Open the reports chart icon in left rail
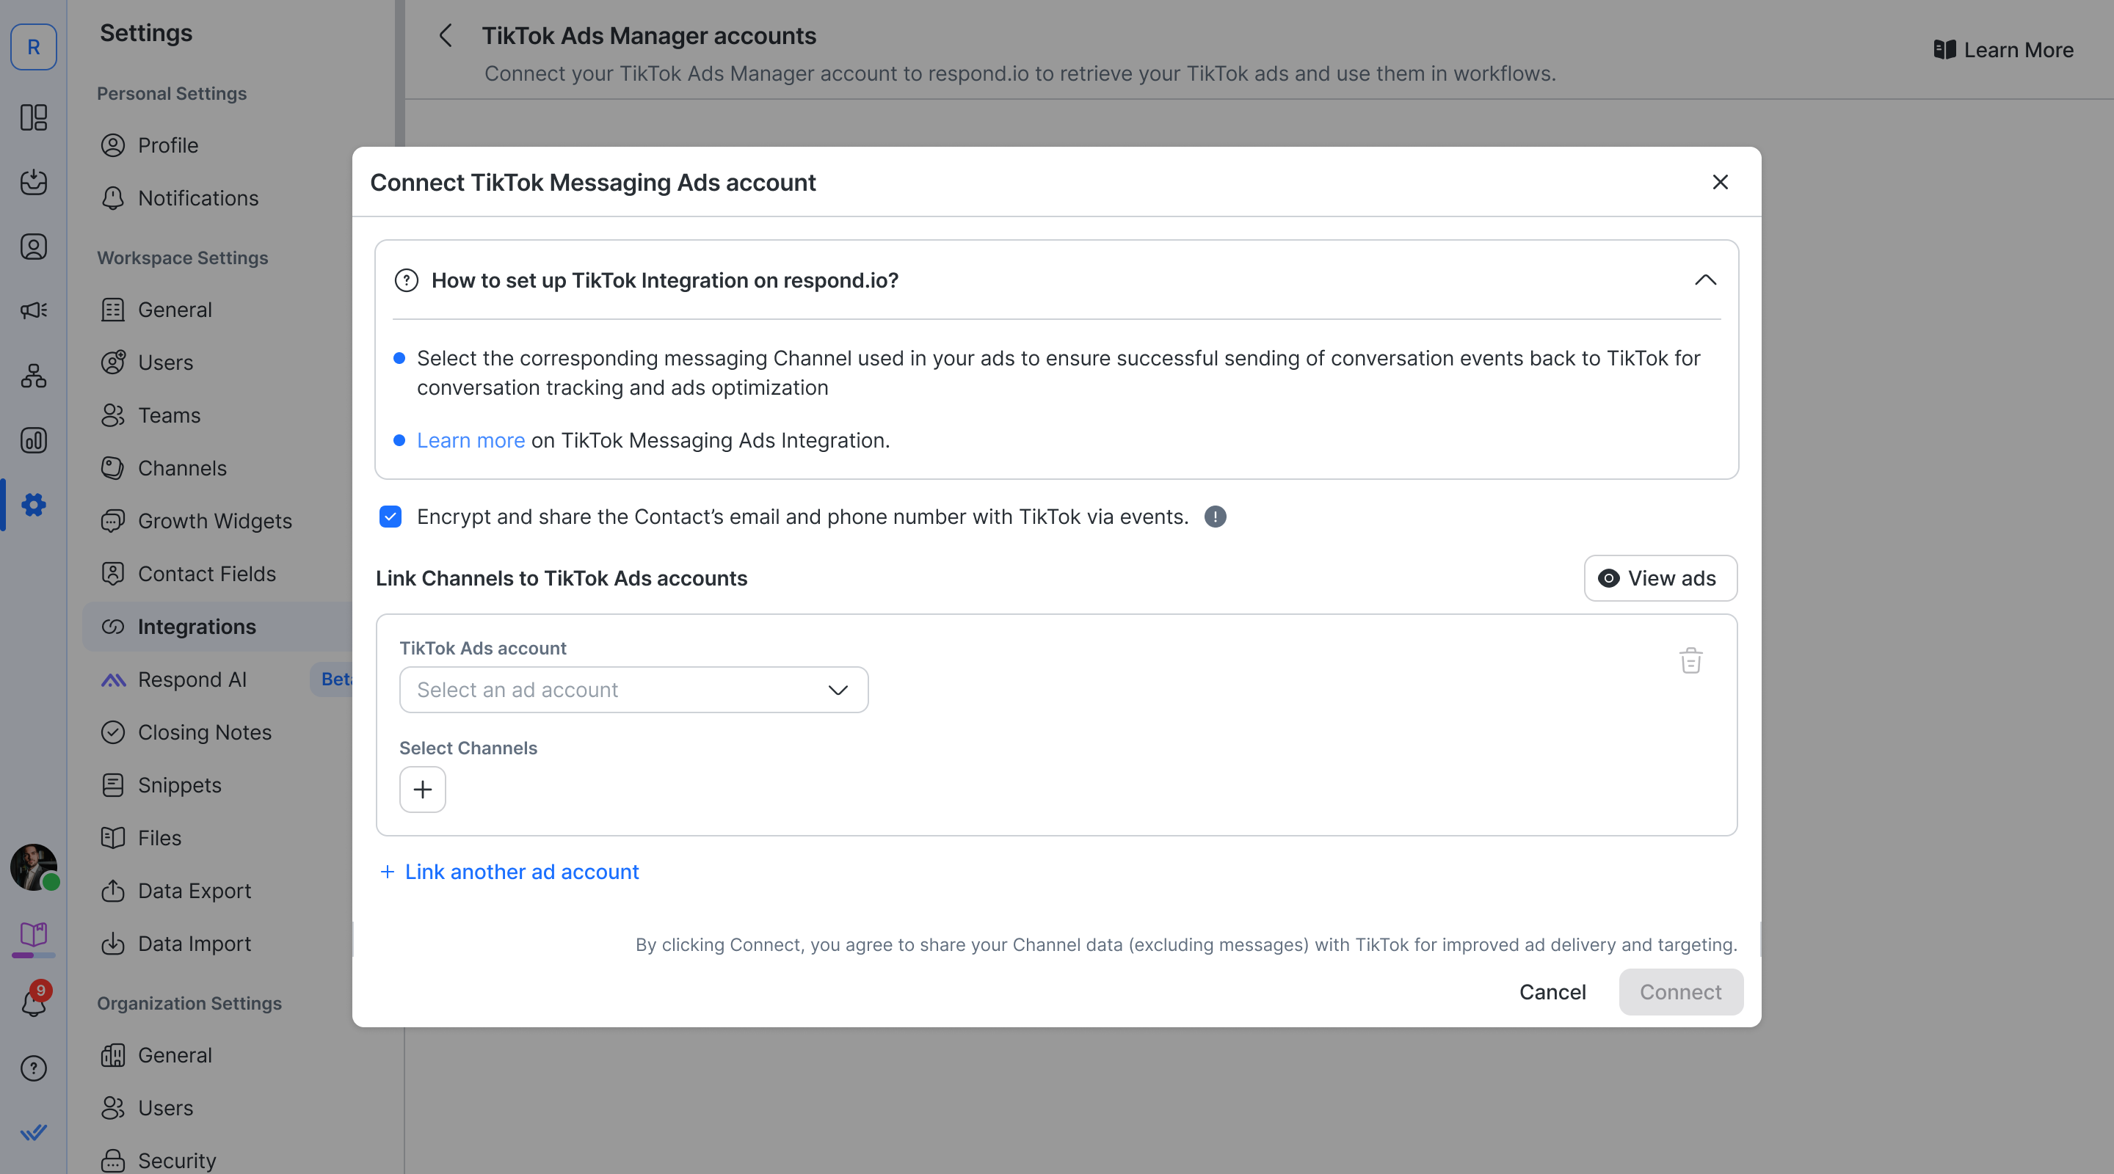2114x1174 pixels. tap(34, 440)
